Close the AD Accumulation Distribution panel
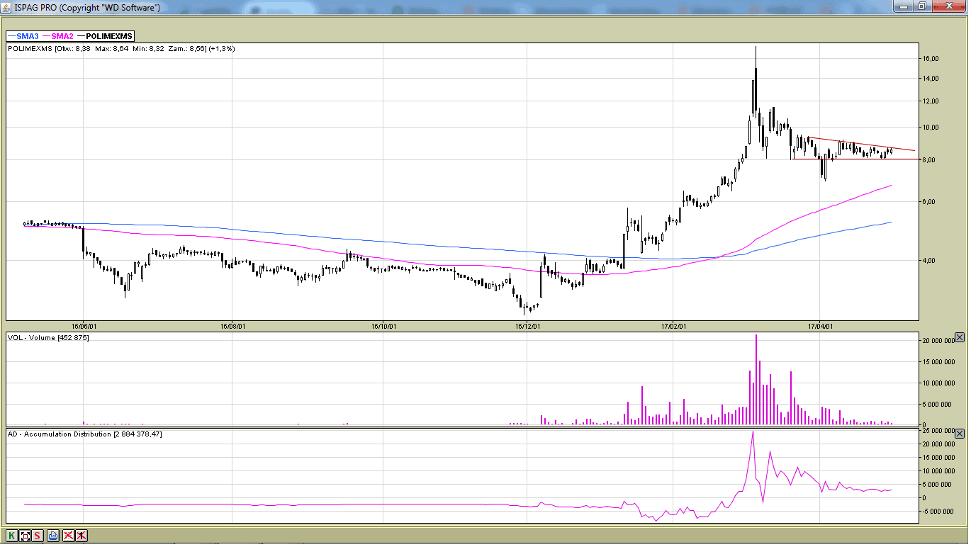 960,434
